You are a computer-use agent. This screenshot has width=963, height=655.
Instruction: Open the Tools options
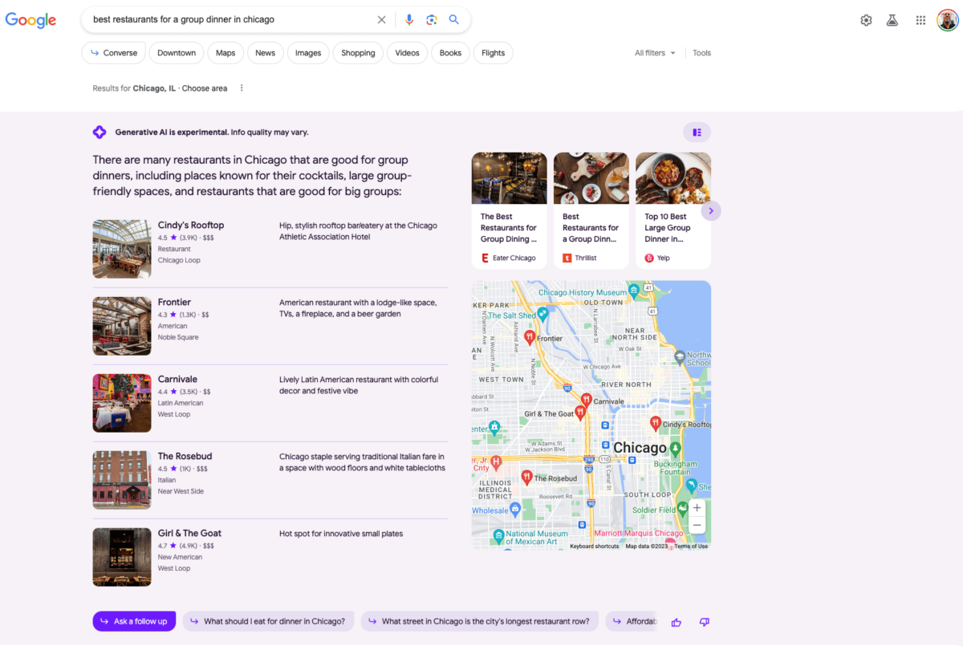pyautogui.click(x=702, y=53)
